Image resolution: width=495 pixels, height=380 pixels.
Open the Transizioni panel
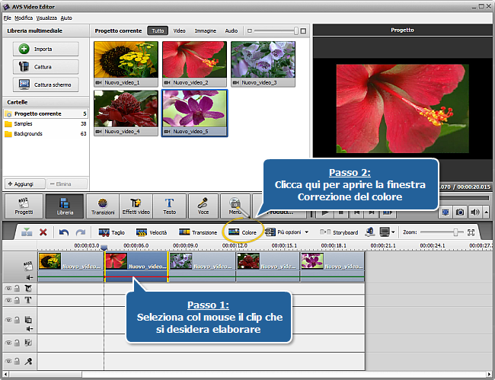pyautogui.click(x=102, y=206)
